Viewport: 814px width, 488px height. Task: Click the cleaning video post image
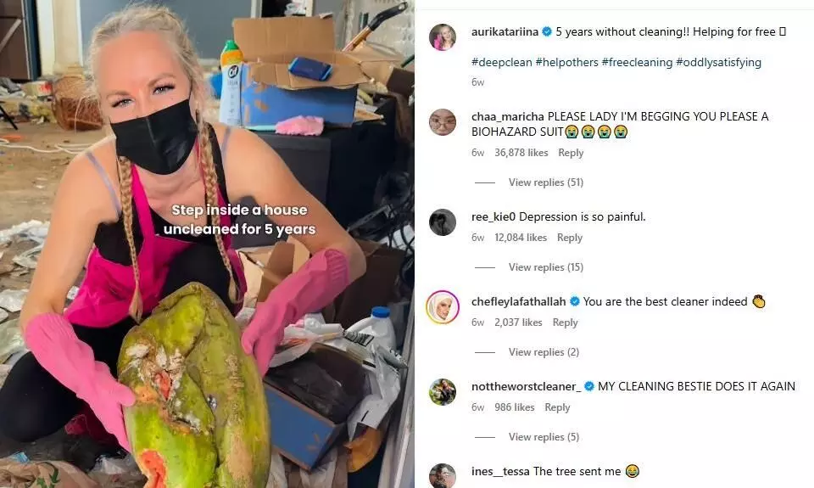207,244
